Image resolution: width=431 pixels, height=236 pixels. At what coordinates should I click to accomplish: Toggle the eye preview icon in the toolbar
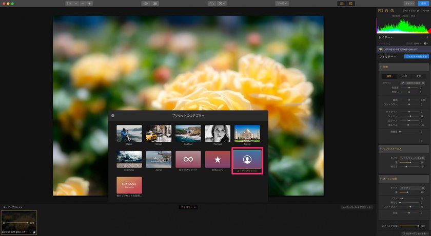tap(146, 4)
